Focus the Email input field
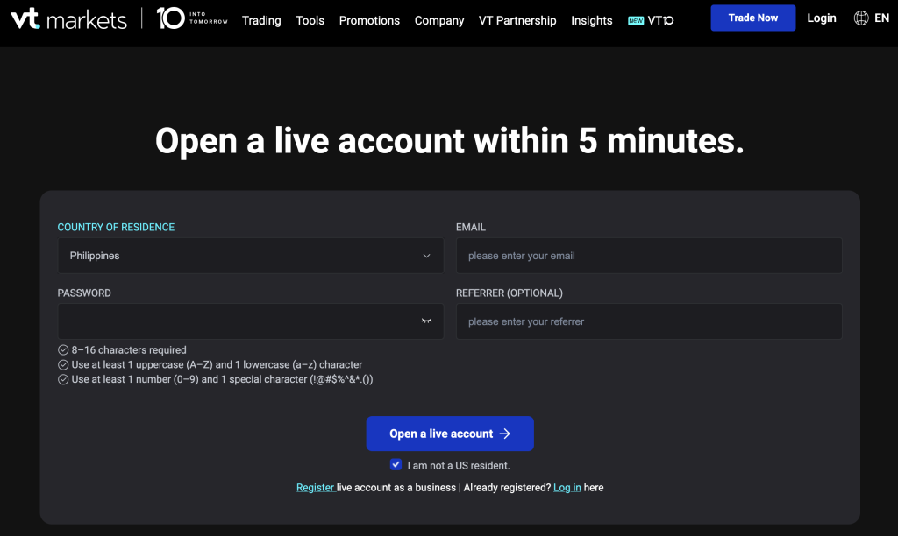 coord(649,256)
